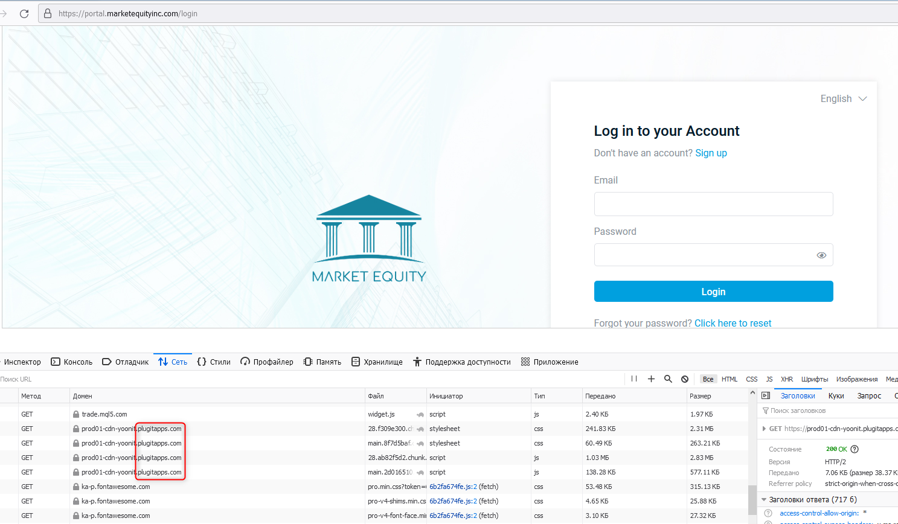The height and width of the screenshot is (524, 898).
Task: Click into the Email input field
Action: click(713, 204)
